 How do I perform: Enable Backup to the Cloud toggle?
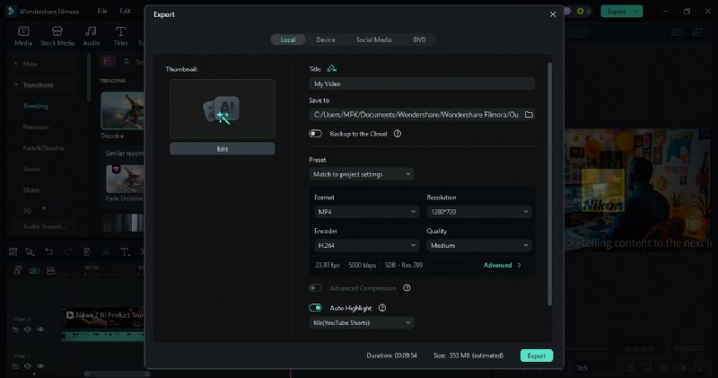click(315, 134)
